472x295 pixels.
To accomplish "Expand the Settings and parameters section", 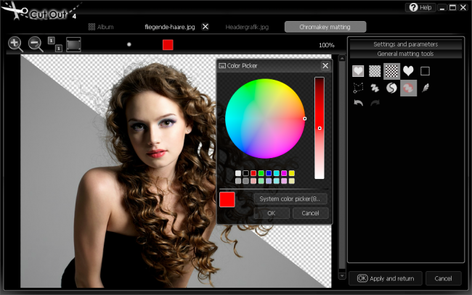I will pos(405,44).
